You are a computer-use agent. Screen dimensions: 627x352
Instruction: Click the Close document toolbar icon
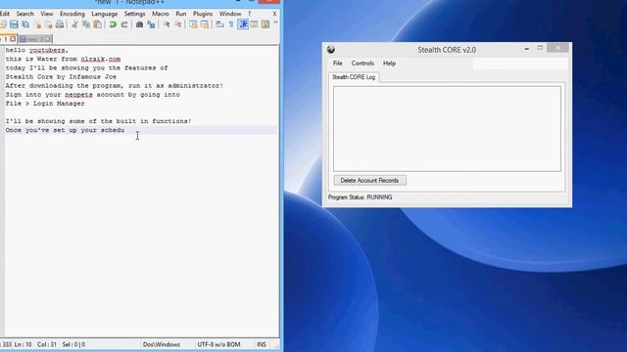click(x=37, y=24)
